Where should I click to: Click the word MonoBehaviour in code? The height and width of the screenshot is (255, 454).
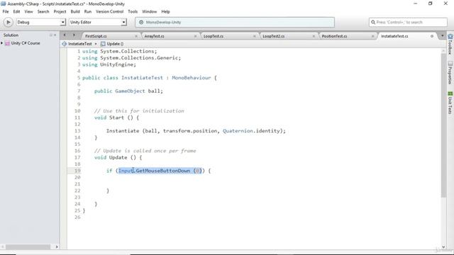(x=191, y=78)
